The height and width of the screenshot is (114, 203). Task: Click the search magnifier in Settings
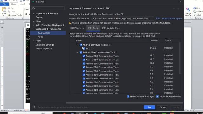click(34, 8)
